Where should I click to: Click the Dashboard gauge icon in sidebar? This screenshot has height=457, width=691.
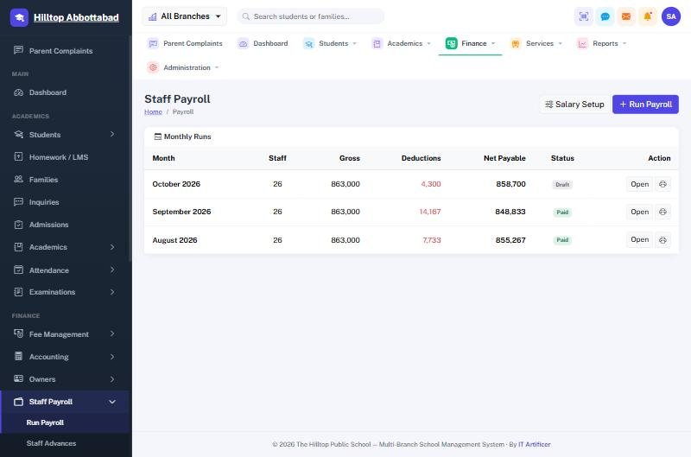18,92
